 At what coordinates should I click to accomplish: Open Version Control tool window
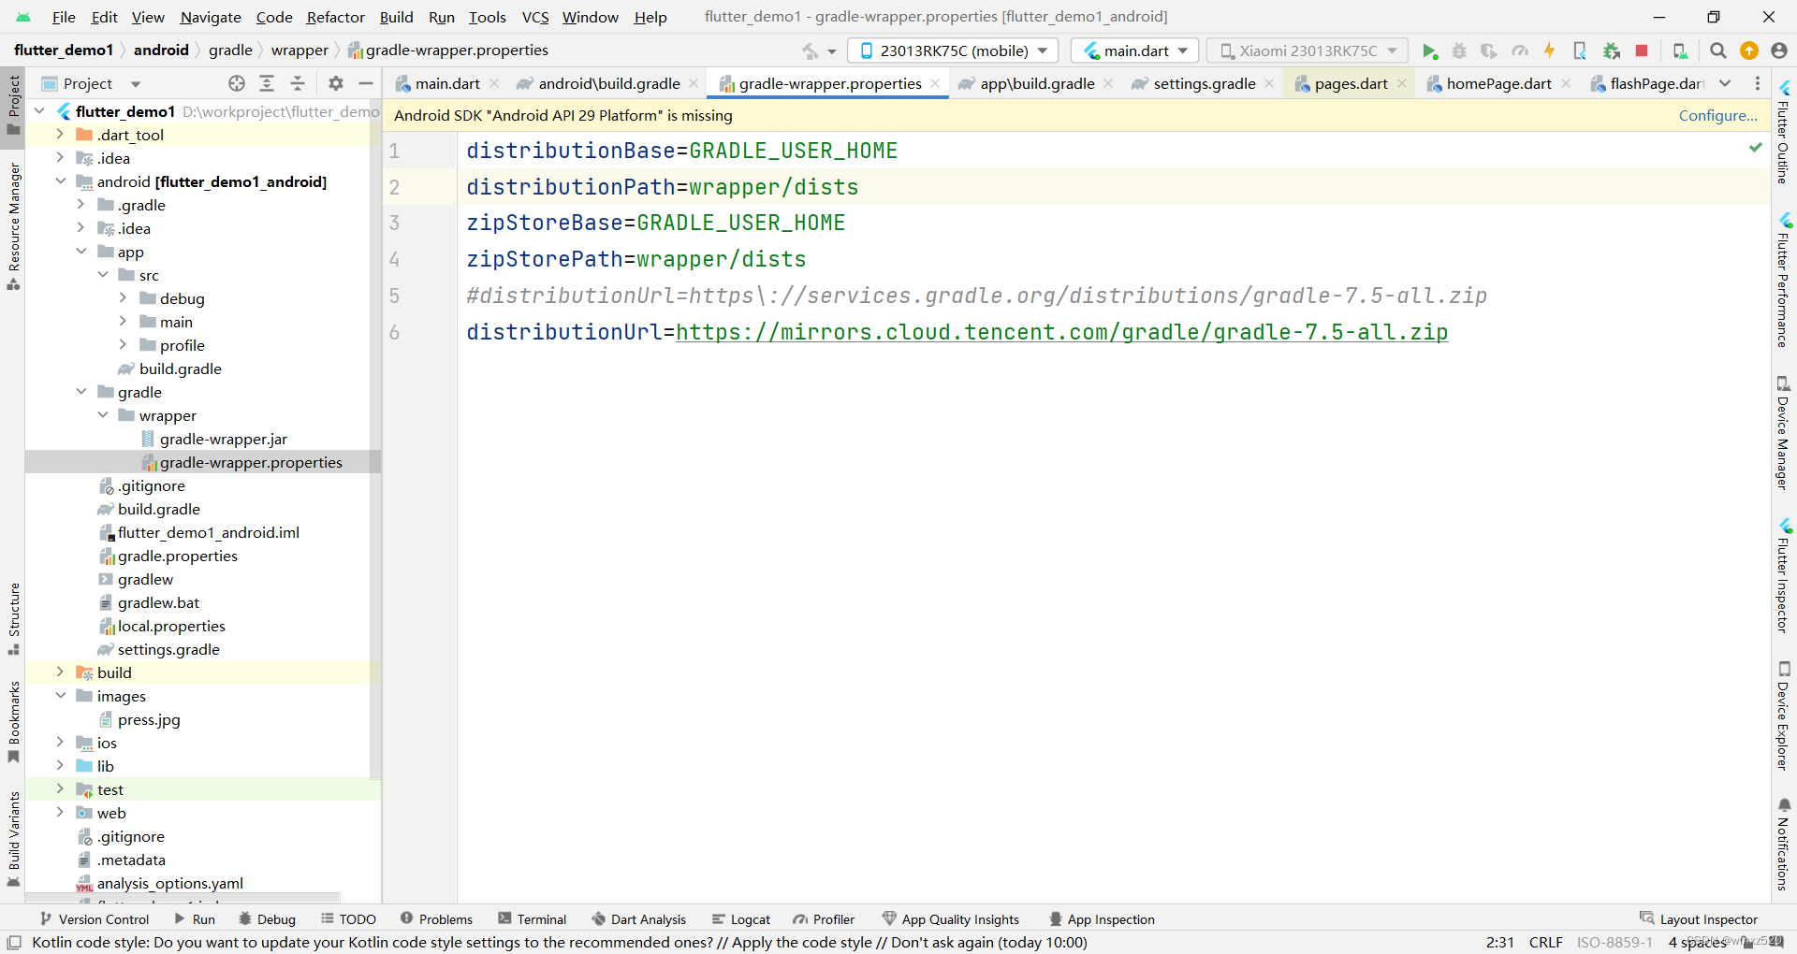point(94,919)
